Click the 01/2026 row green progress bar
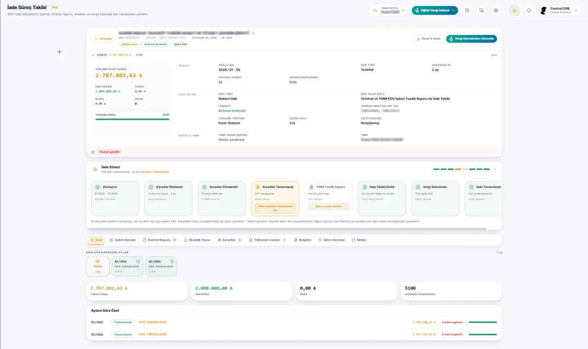The height and width of the screenshot is (349, 588). pyautogui.click(x=483, y=322)
